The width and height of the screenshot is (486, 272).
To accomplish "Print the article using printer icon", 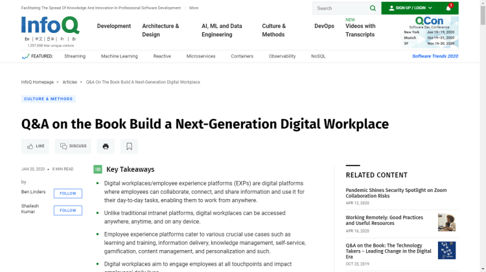I will [x=106, y=146].
